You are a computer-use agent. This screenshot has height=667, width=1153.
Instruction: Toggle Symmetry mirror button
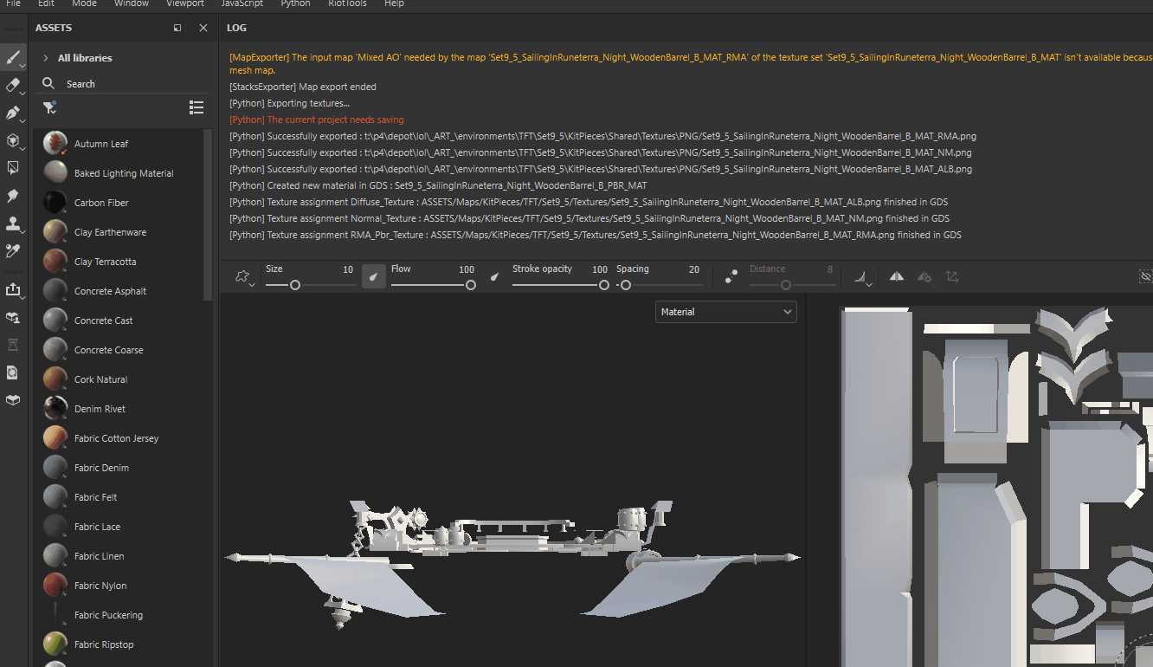(x=897, y=276)
